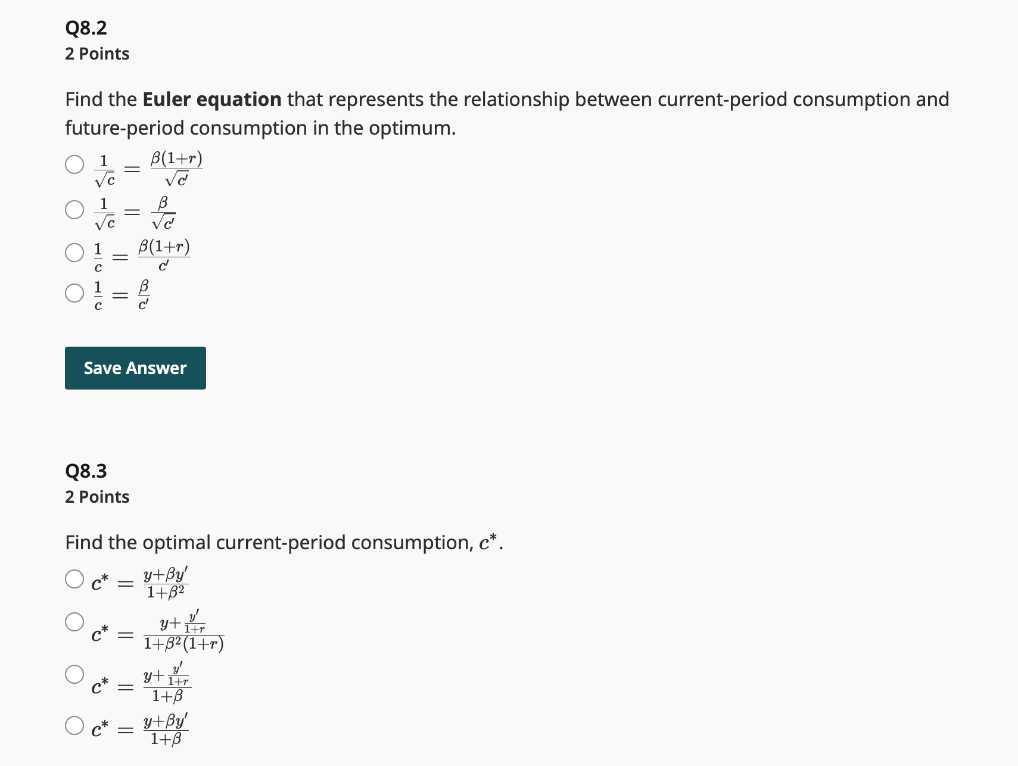
Task: Select Euler option 1/√c = β/√c′
Action: 74,210
